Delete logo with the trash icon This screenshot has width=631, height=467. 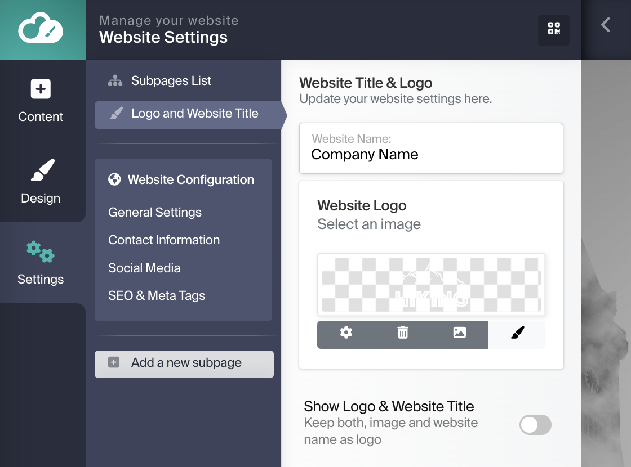[x=403, y=333]
